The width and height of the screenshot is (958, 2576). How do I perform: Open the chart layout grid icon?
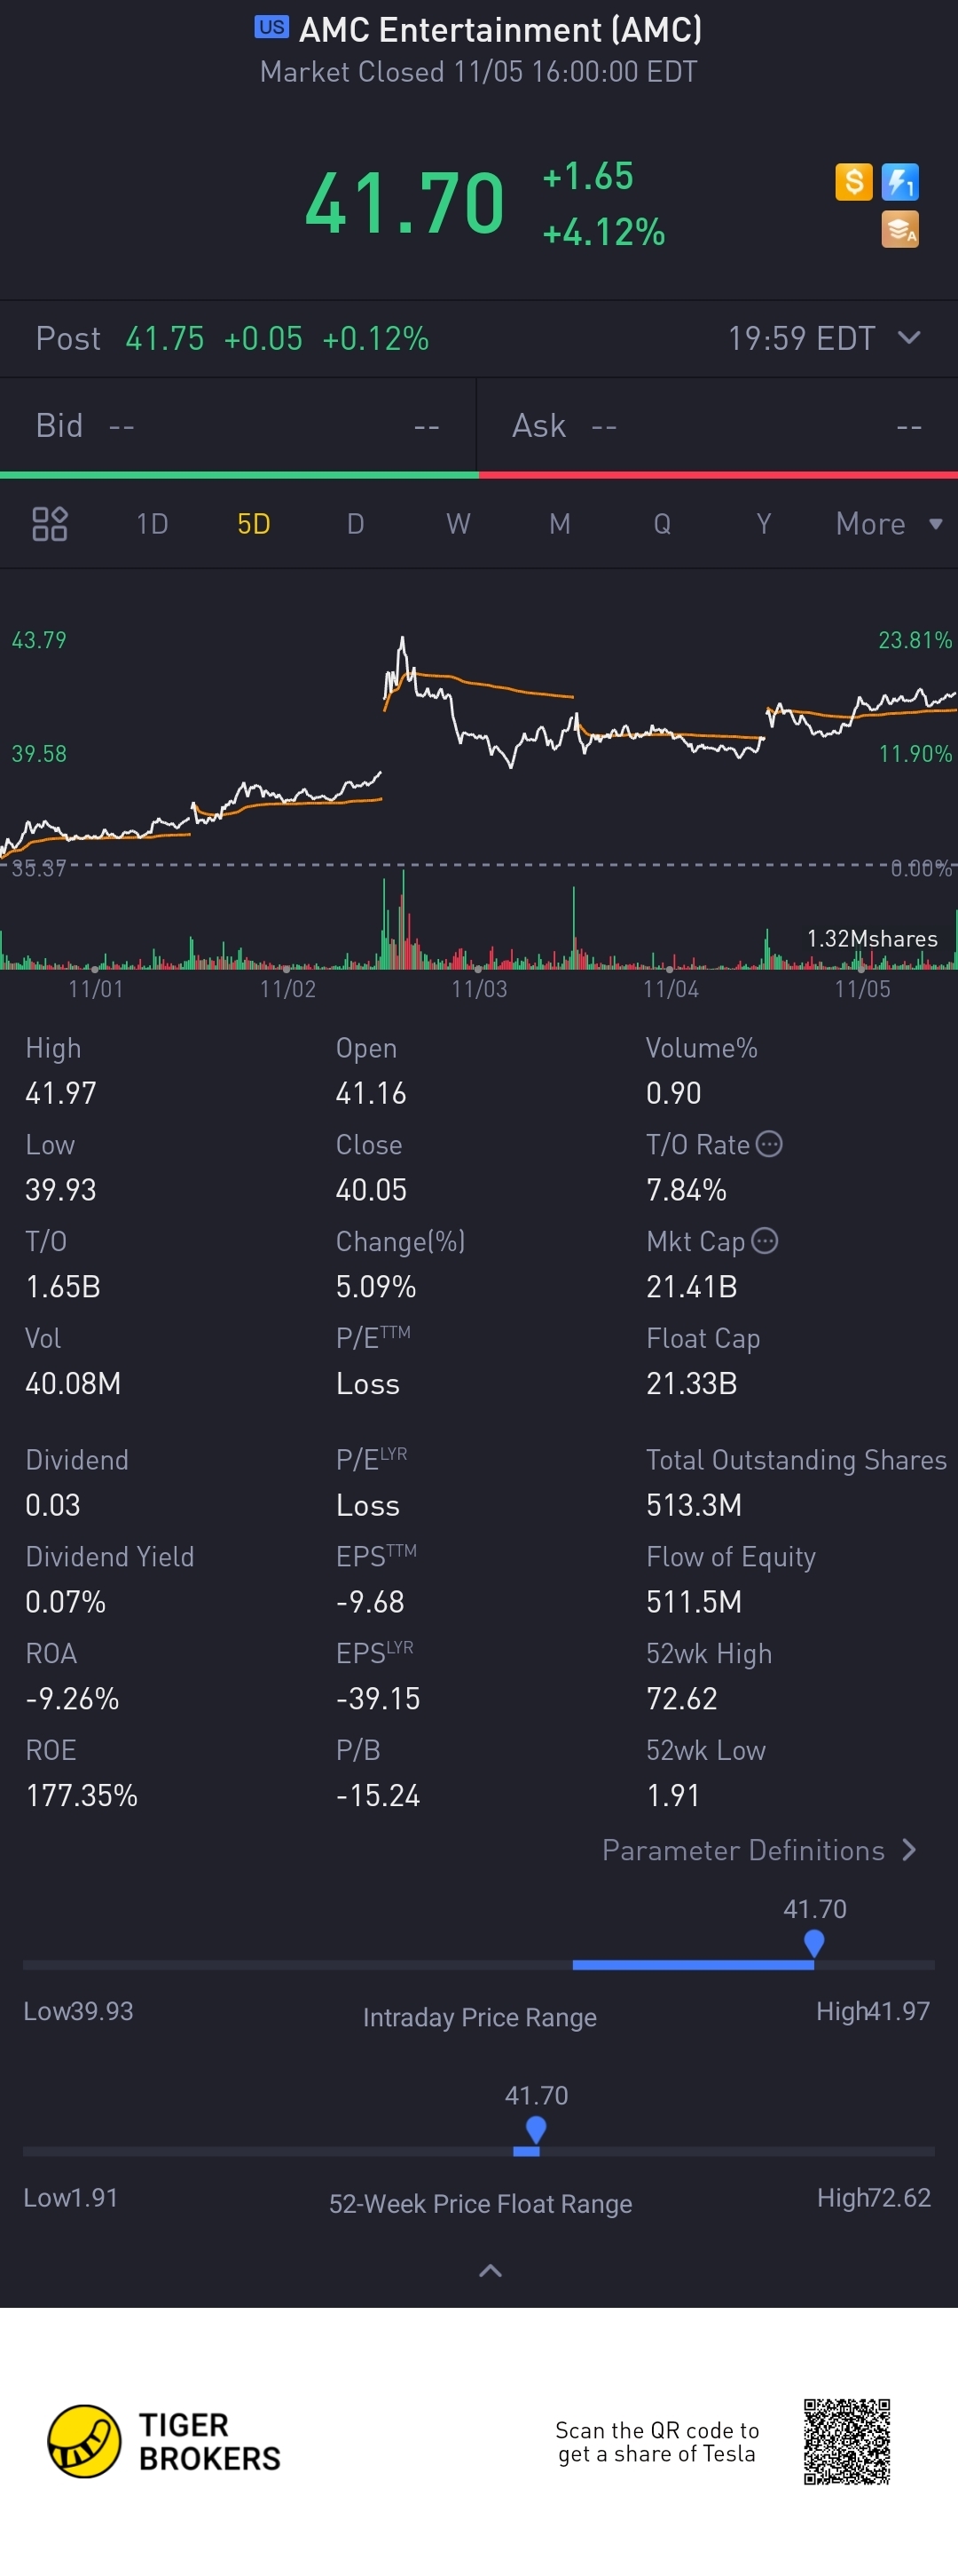coord(49,523)
